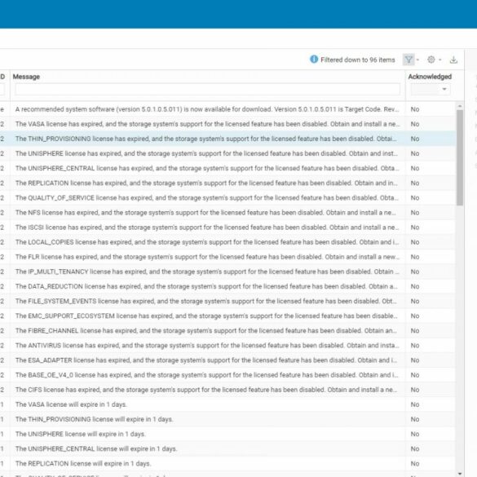Select the IP_MULTI_TENANCY license has expired row
The height and width of the screenshot is (477, 477).
(x=227, y=272)
